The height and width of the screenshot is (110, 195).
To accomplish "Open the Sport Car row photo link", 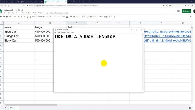I will point(167,32).
